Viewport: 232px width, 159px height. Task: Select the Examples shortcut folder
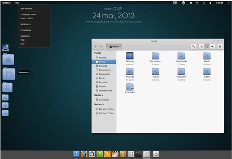click(x=130, y=87)
